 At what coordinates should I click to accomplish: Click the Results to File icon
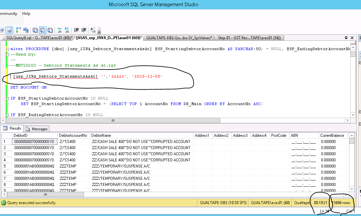tap(50, 30)
